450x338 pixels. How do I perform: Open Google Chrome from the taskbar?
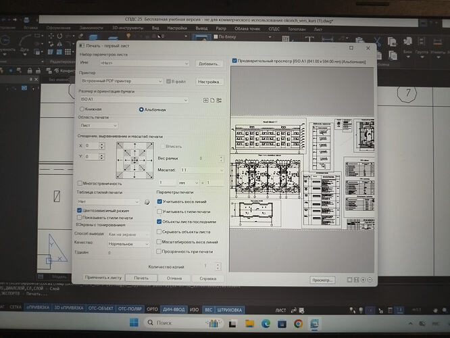[x=298, y=324]
